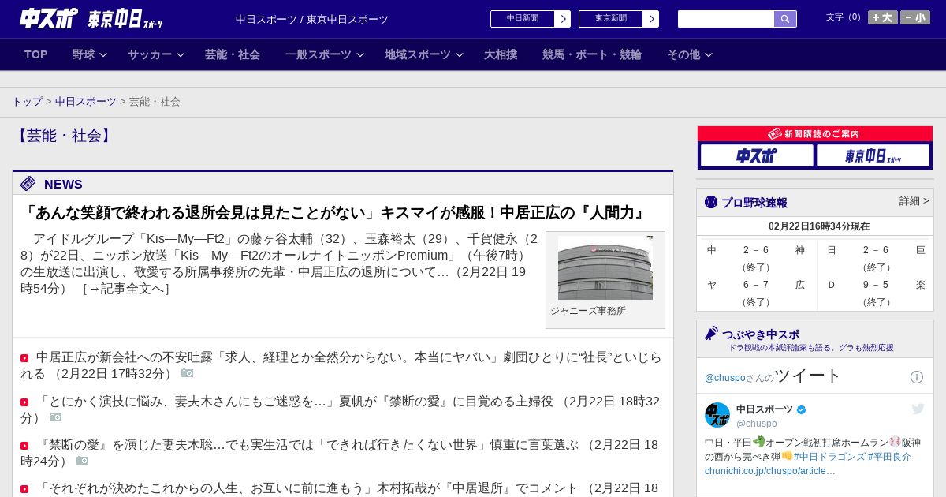
Task: Open the 東京中日スポーツ subscription banner button
Action: coord(873,155)
